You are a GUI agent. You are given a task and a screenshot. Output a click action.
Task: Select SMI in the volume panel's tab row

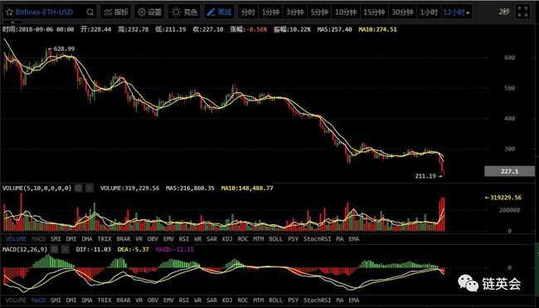56,238
